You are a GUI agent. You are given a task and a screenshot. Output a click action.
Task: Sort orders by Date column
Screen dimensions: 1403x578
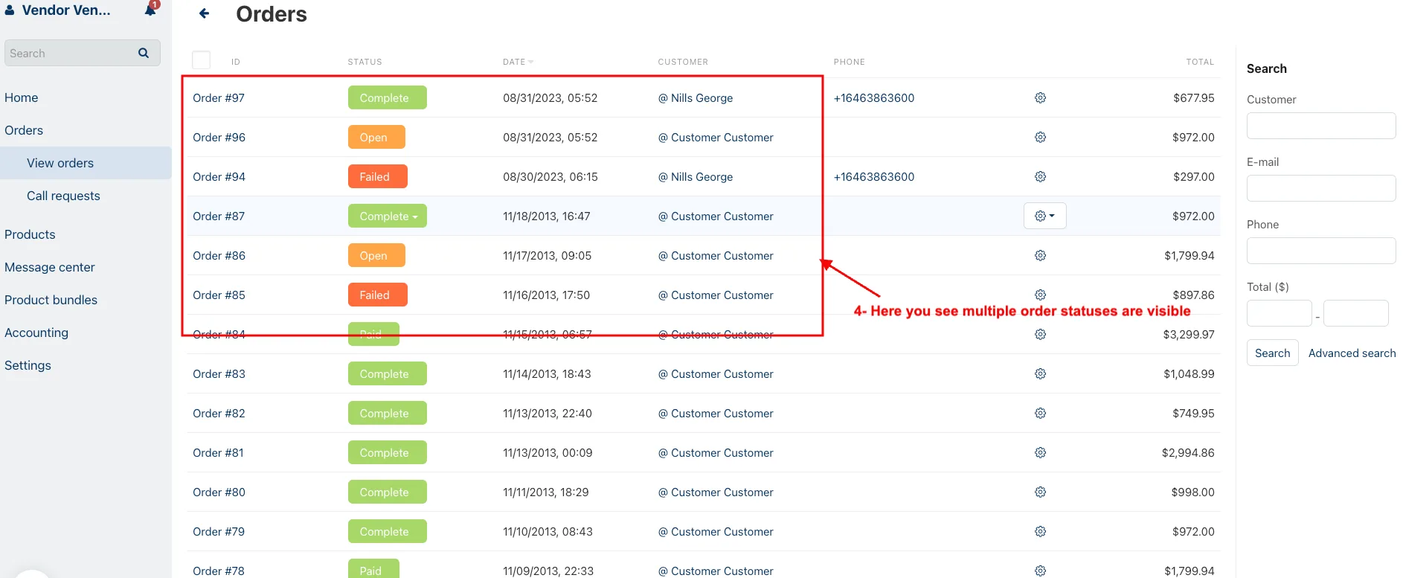[518, 62]
